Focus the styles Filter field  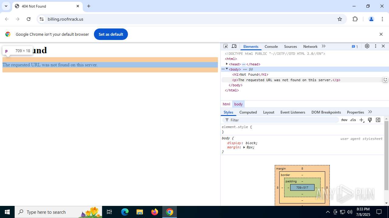[x=281, y=120]
